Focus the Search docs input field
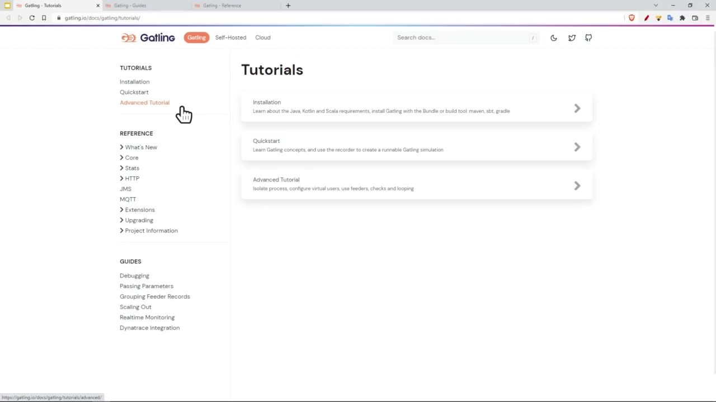Image resolution: width=716 pixels, height=402 pixels. tap(461, 37)
